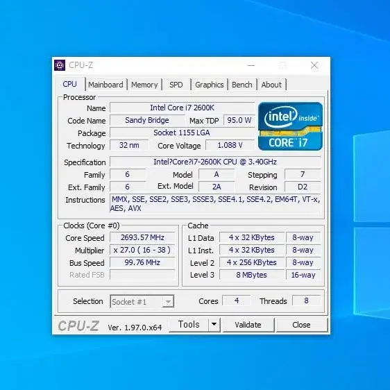
Task: Click the Validate button
Action: click(248, 325)
